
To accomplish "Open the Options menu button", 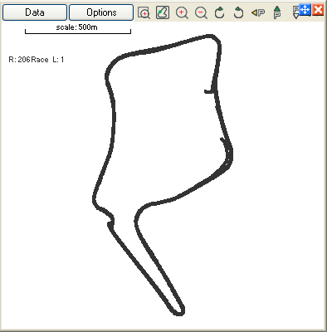I will (x=101, y=12).
